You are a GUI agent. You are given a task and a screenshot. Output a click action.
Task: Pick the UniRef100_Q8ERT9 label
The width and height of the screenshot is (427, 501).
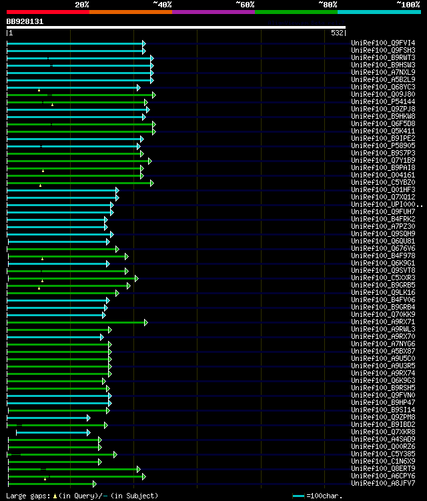point(383,469)
